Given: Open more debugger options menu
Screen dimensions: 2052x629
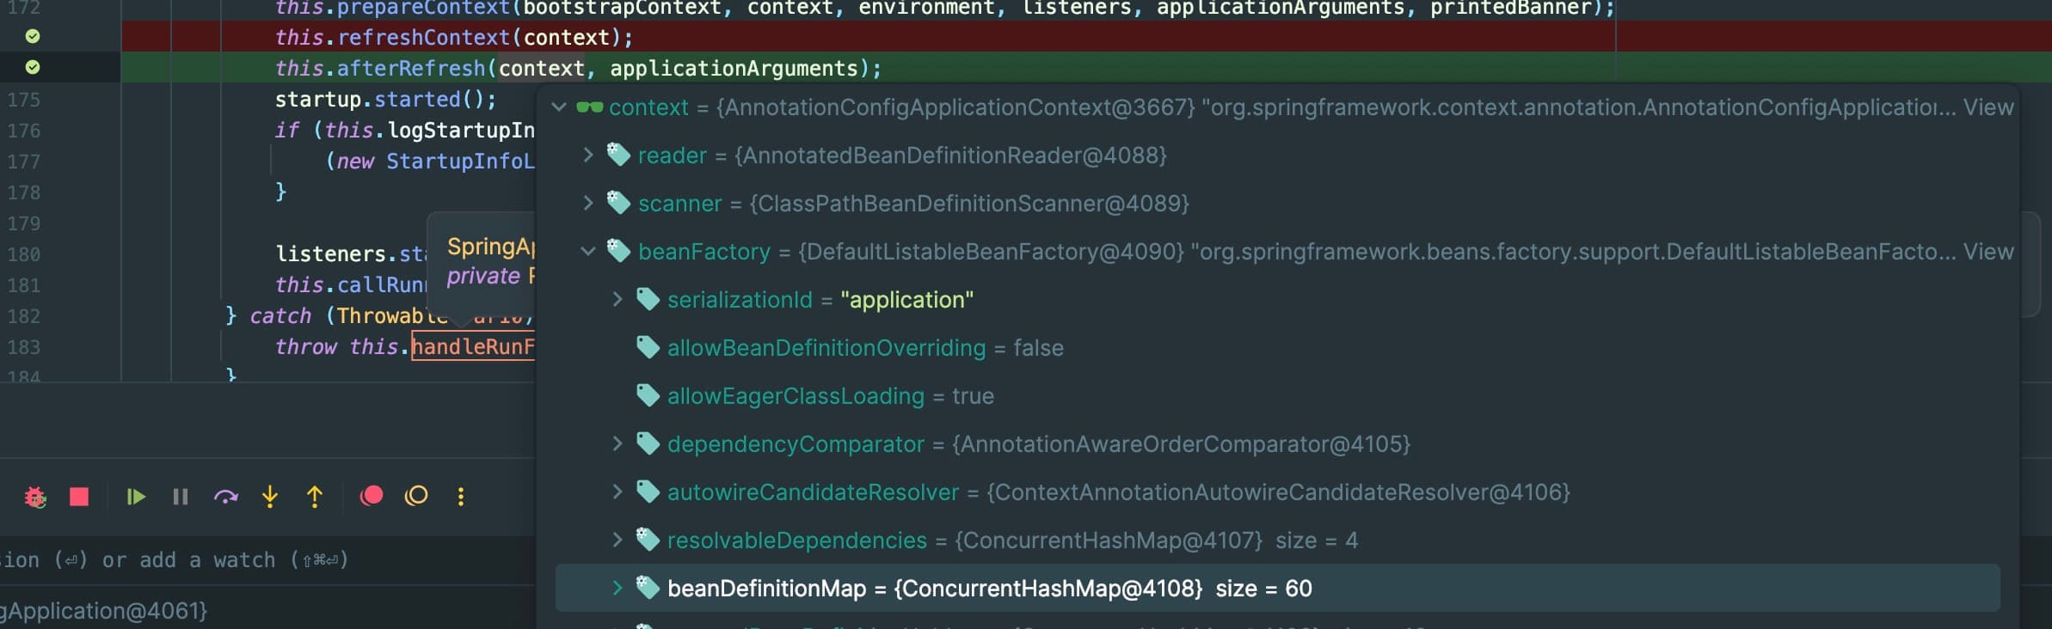Looking at the screenshot, I should [x=461, y=497].
